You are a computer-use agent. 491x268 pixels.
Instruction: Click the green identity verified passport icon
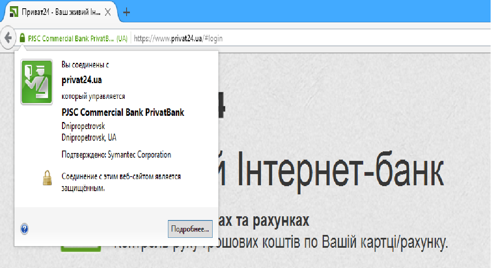point(36,82)
